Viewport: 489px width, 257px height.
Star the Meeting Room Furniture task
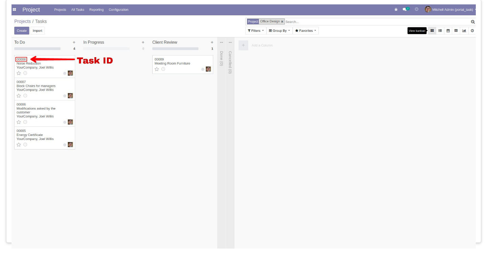157,69
